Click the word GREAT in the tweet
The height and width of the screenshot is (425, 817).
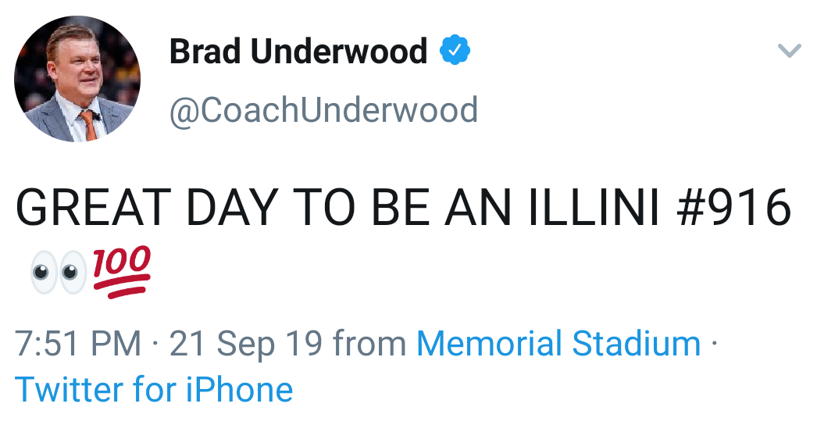pos(92,207)
